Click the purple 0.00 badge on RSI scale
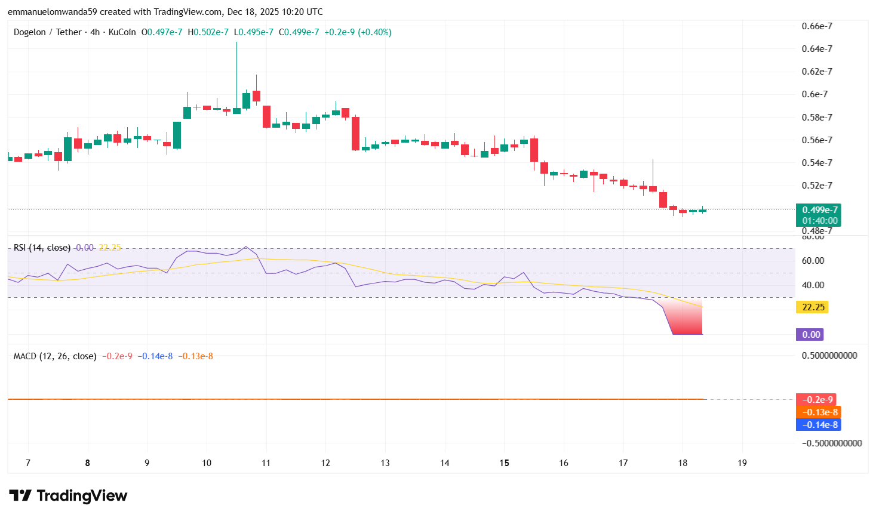The image size is (876, 518). pos(810,335)
